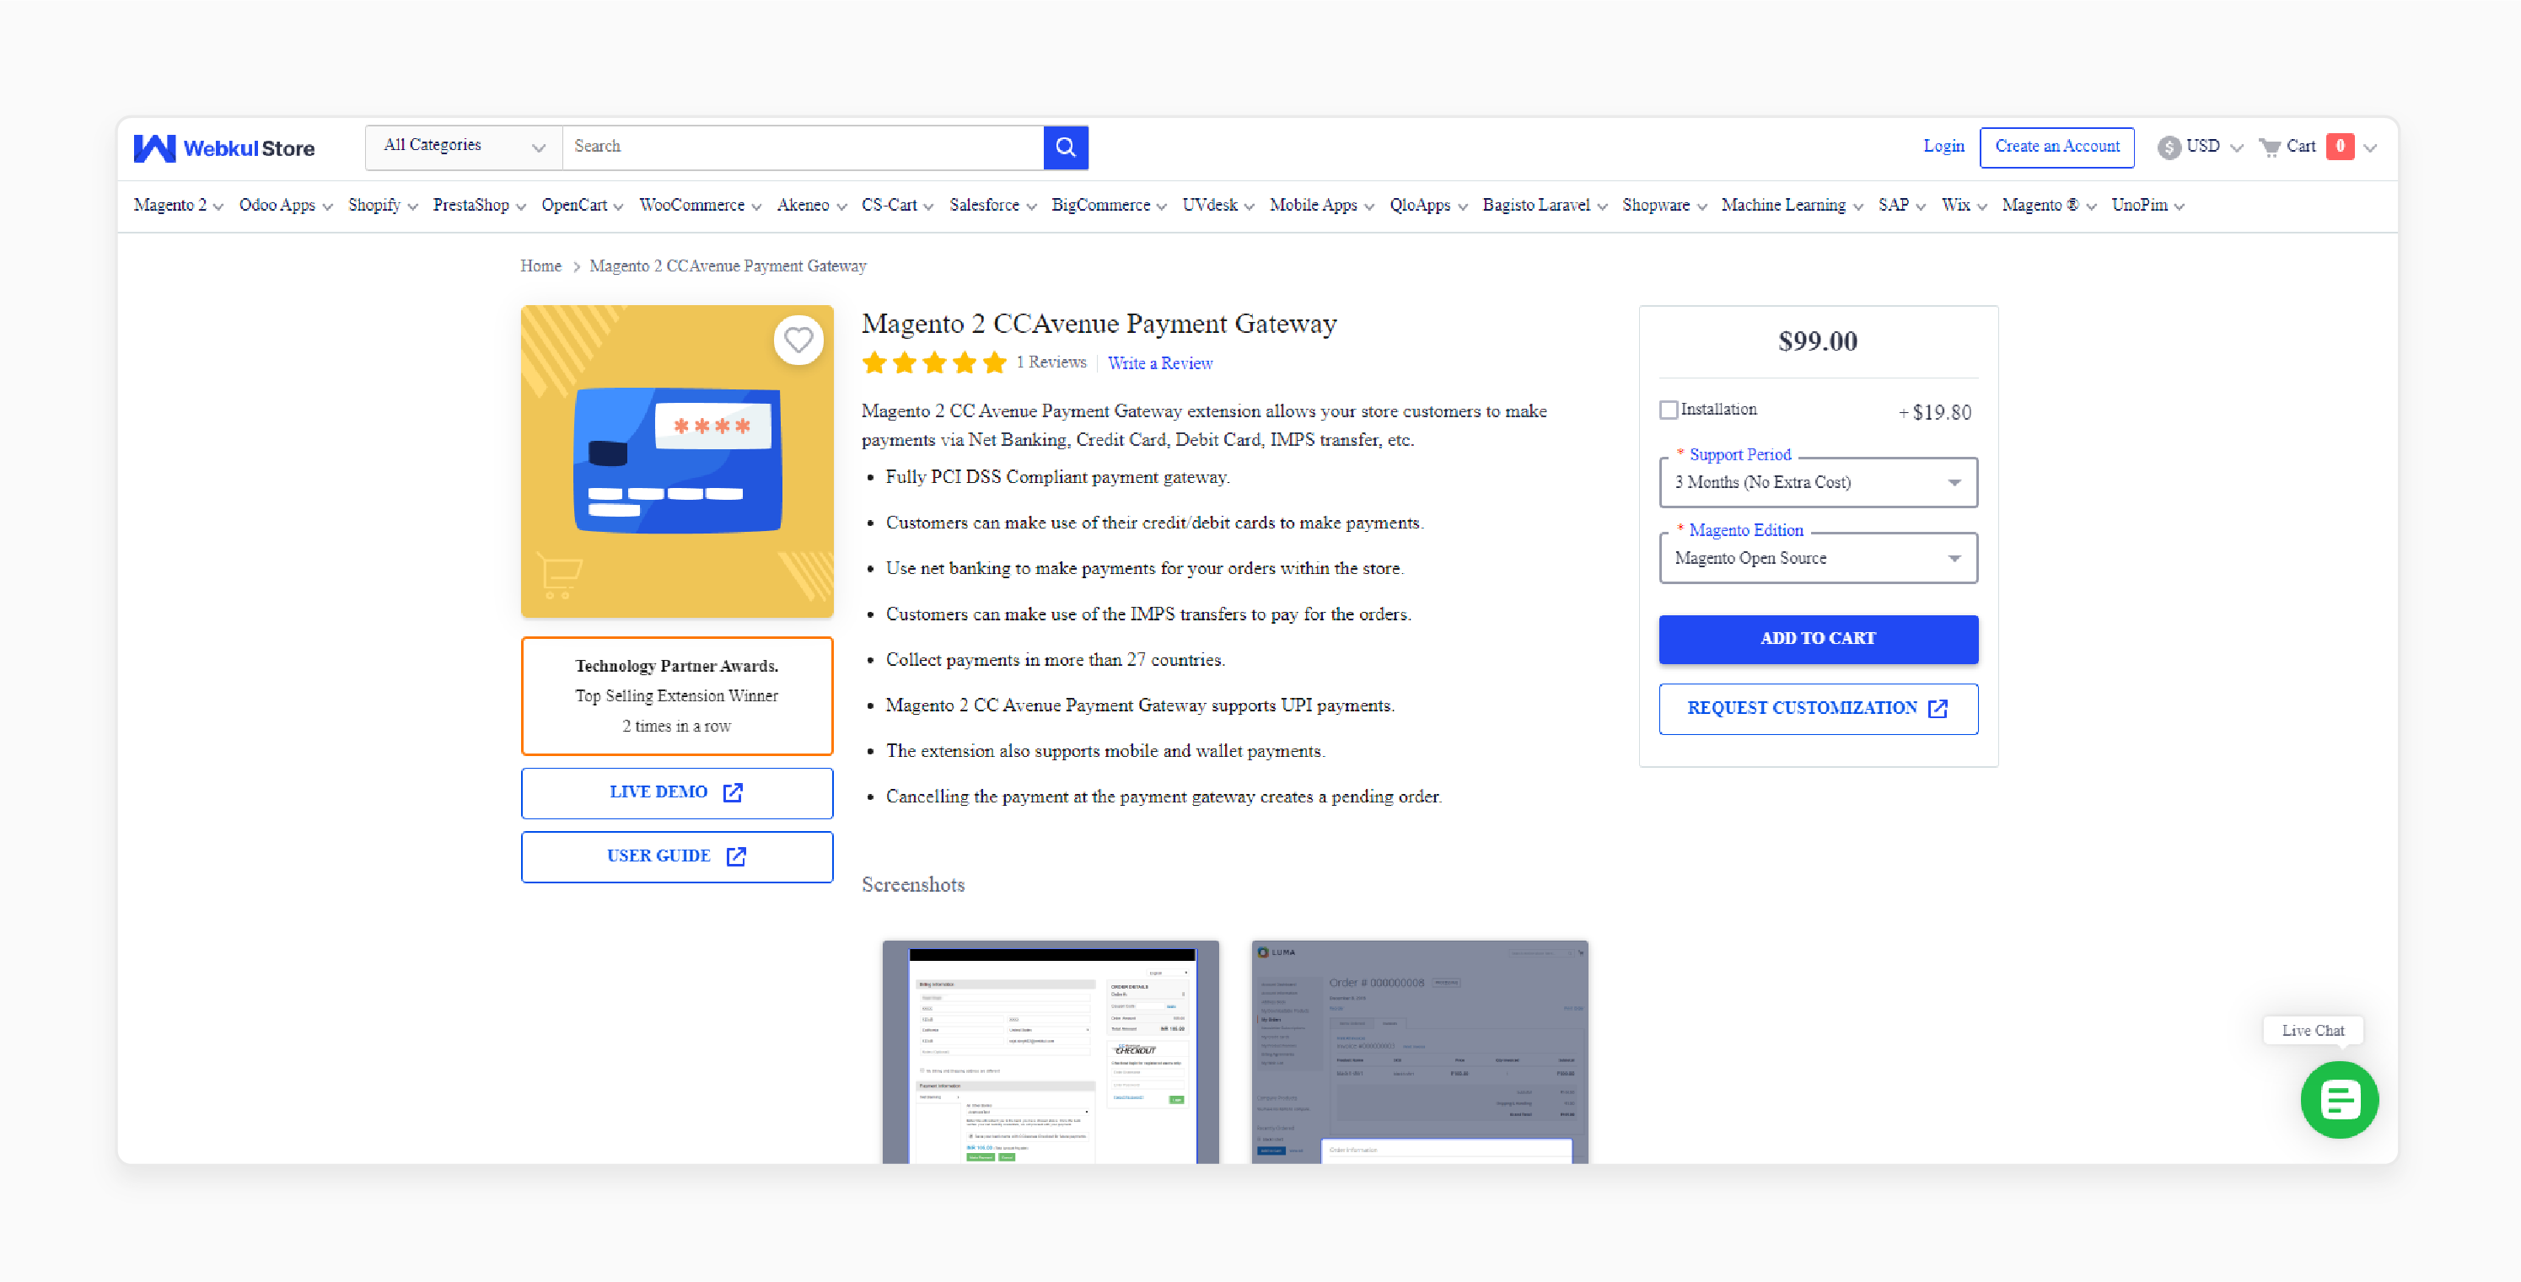The image size is (2521, 1282).
Task: Open the All Categories dropdown
Action: click(x=464, y=147)
